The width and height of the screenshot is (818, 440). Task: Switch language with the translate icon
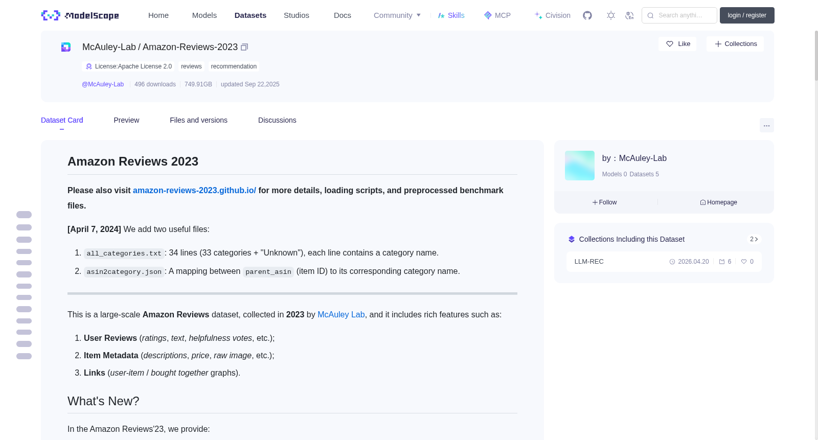click(629, 15)
